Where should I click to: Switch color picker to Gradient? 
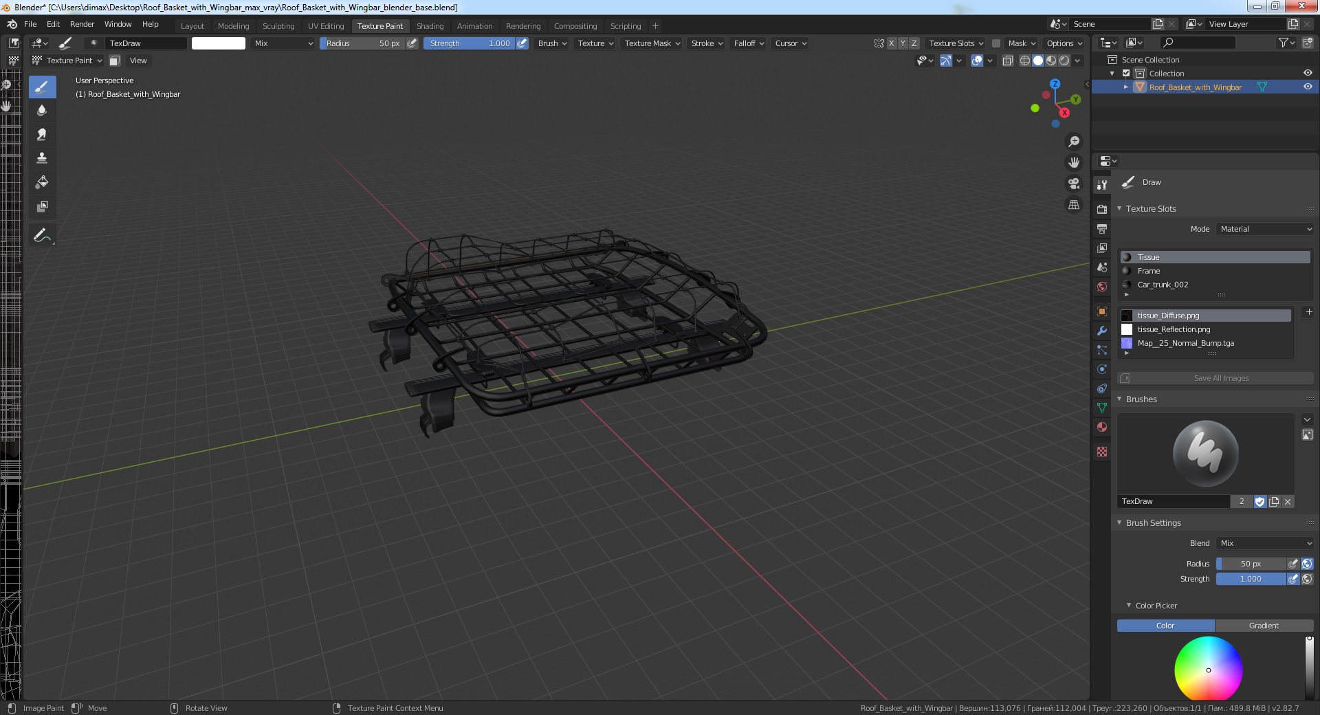pos(1264,626)
